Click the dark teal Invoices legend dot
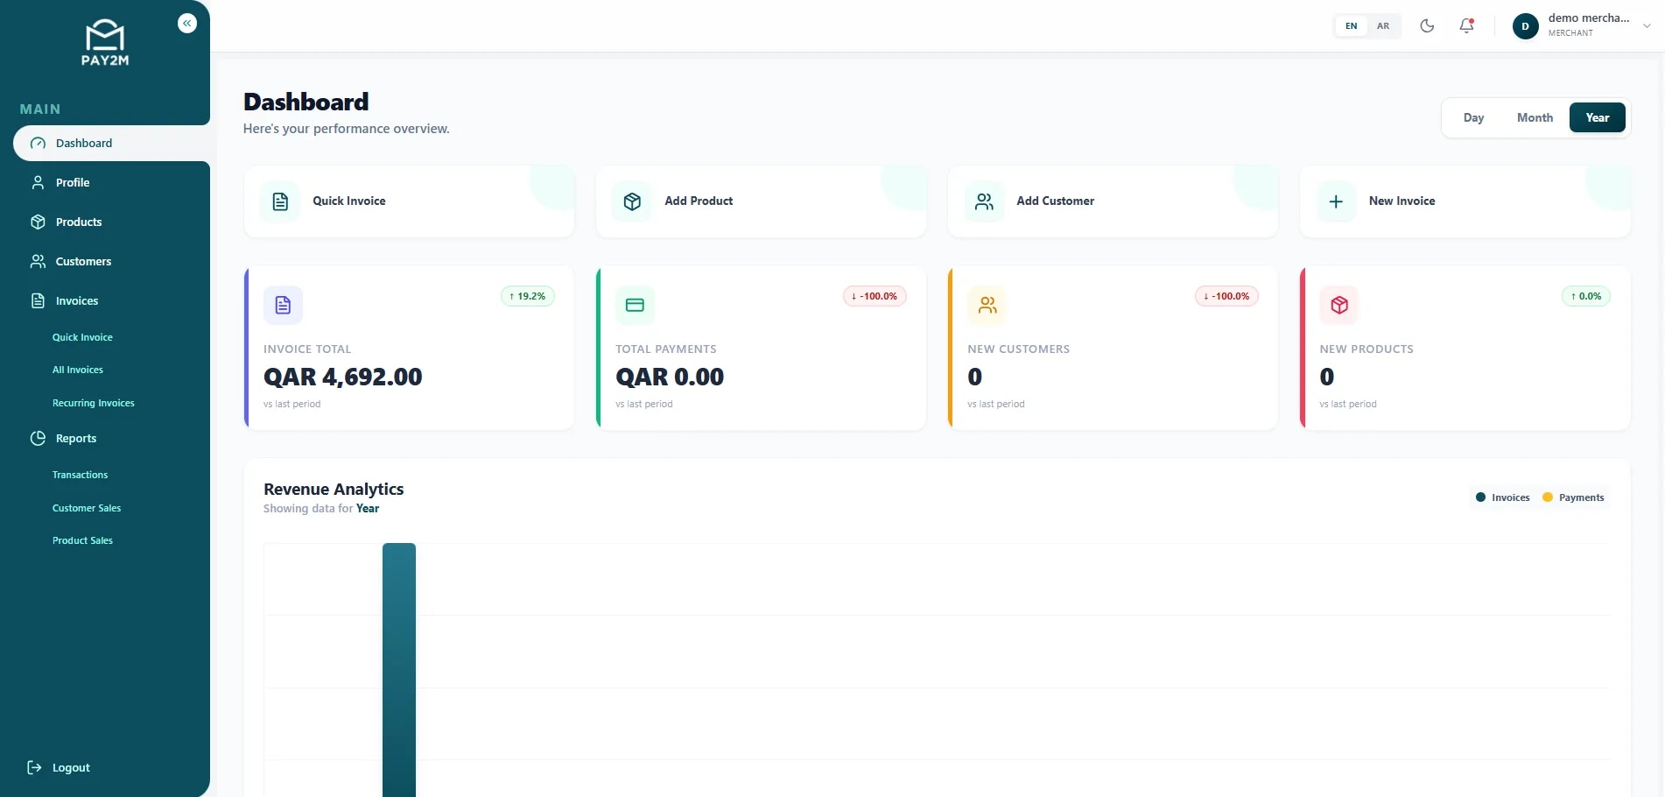 tap(1480, 497)
